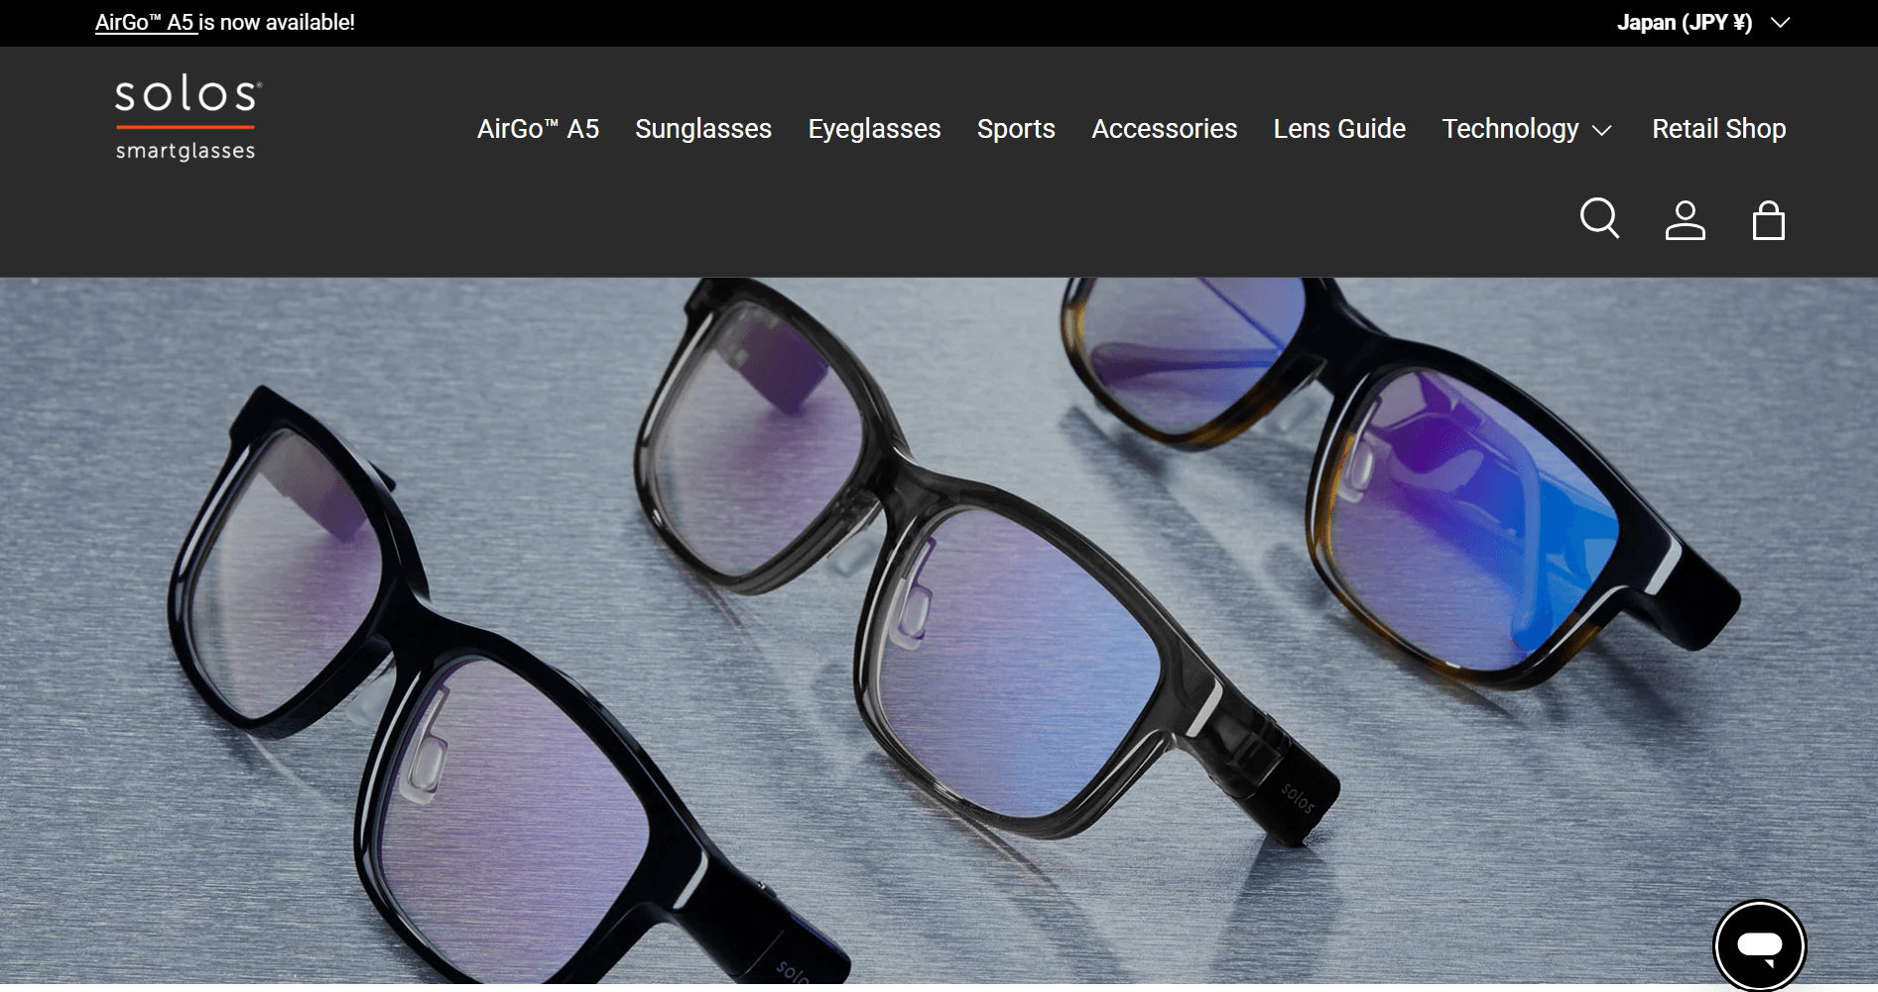The width and height of the screenshot is (1878, 992).
Task: Click the account profile icon
Action: point(1685,220)
